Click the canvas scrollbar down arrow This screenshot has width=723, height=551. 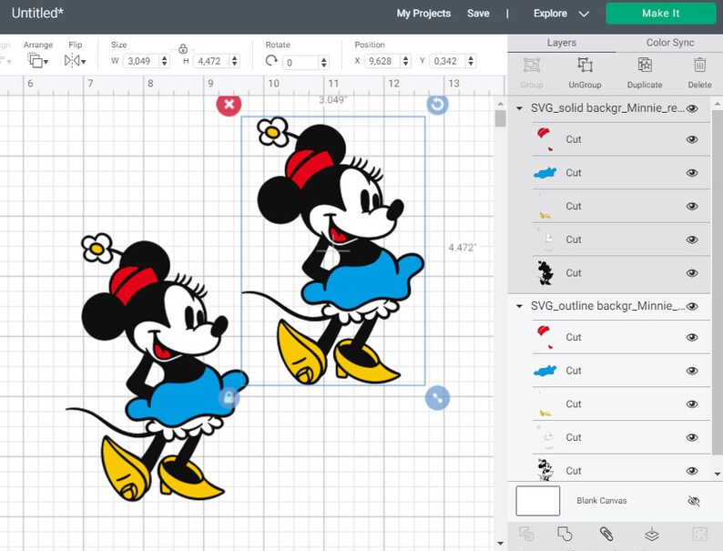tap(500, 543)
